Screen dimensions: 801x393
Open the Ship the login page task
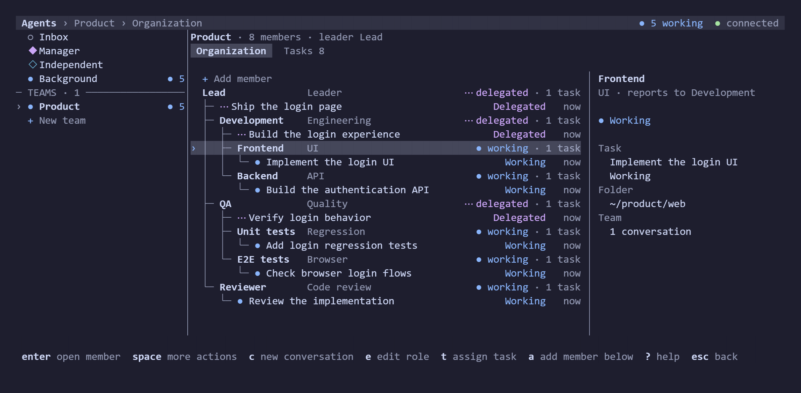(x=386, y=107)
